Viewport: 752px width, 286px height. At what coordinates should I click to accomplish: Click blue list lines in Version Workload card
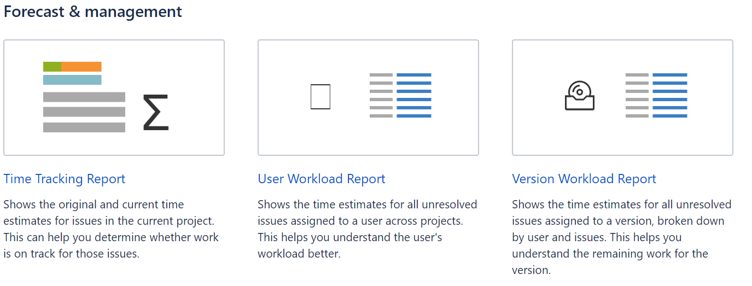click(x=669, y=95)
